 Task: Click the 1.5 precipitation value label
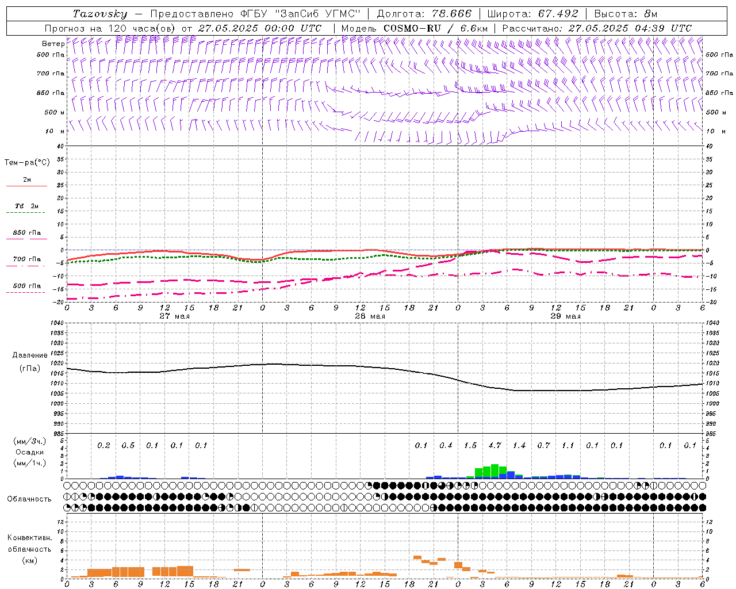[470, 445]
